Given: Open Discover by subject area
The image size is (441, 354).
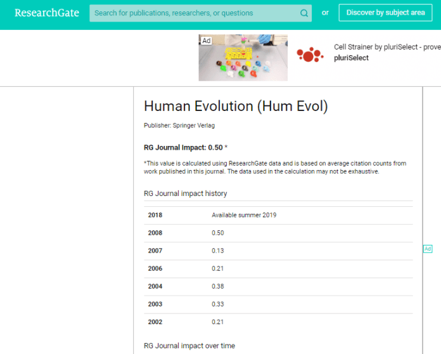Looking at the screenshot, I should (x=385, y=13).
